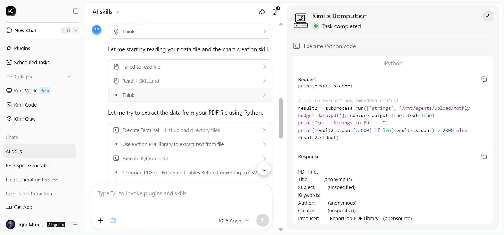Jump to bottom with the down arrow button

click(264, 169)
